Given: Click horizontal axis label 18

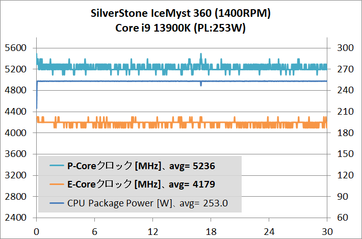Looking at the screenshot, I should point(211,232).
